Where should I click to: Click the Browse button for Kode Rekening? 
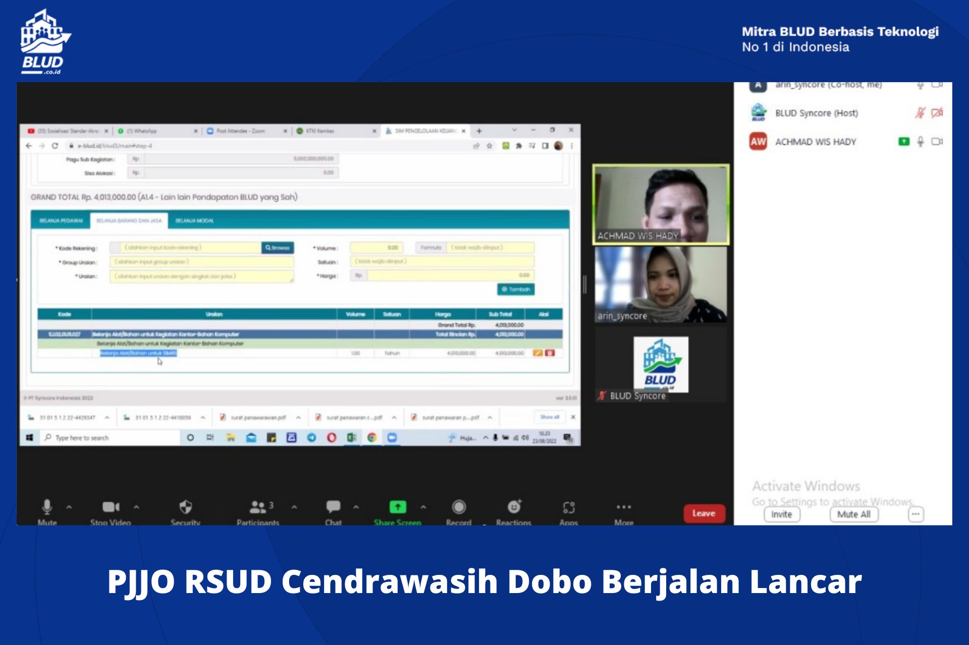[x=278, y=248]
